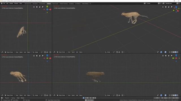Viewport: 181px width, 101px height.
Task: Toggle perspective grid icon in top-right viewport
Action: tap(163, 7)
